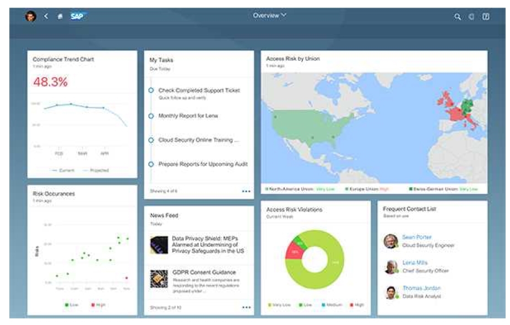Viewport: 510px width, 325px height.
Task: Click the Europe Union High legend entry
Action: click(367, 189)
